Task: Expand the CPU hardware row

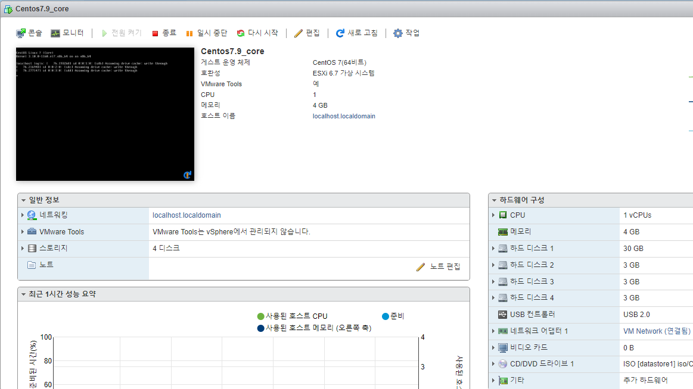Action: click(493, 215)
